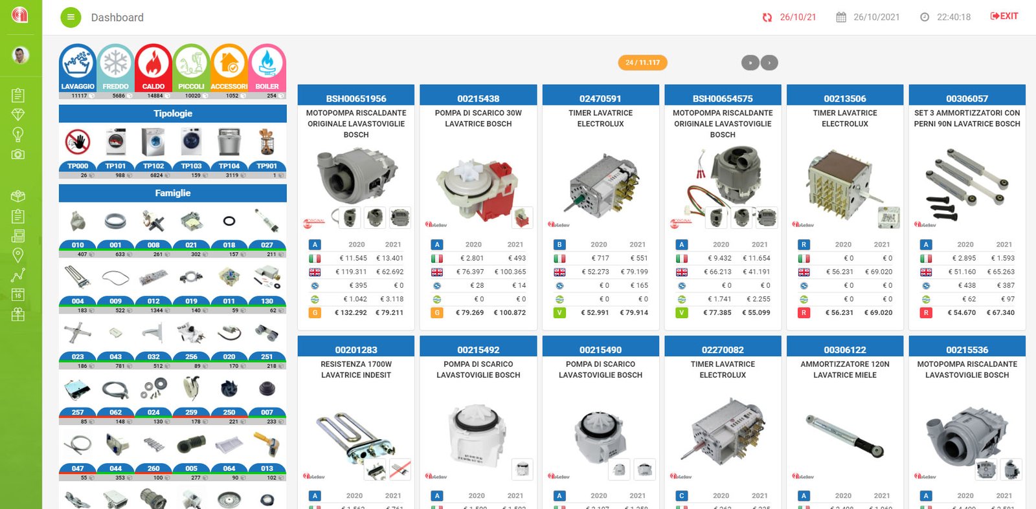Screen dimensions: 1036x509
Task: Open the gift box icon in the sidebar
Action: tap(18, 315)
